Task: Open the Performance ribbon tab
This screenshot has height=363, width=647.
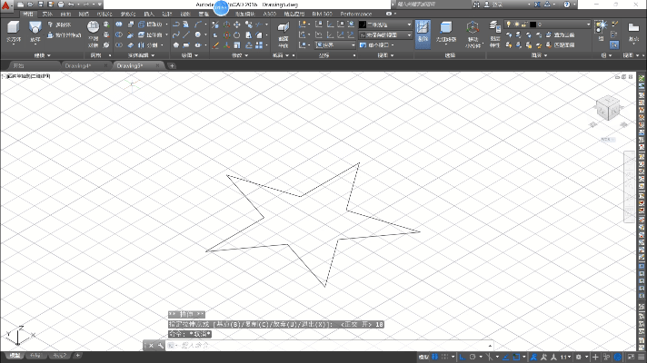Action: (355, 14)
